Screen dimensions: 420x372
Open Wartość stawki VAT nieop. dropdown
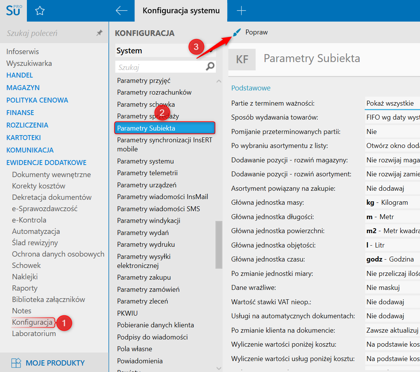coord(392,302)
